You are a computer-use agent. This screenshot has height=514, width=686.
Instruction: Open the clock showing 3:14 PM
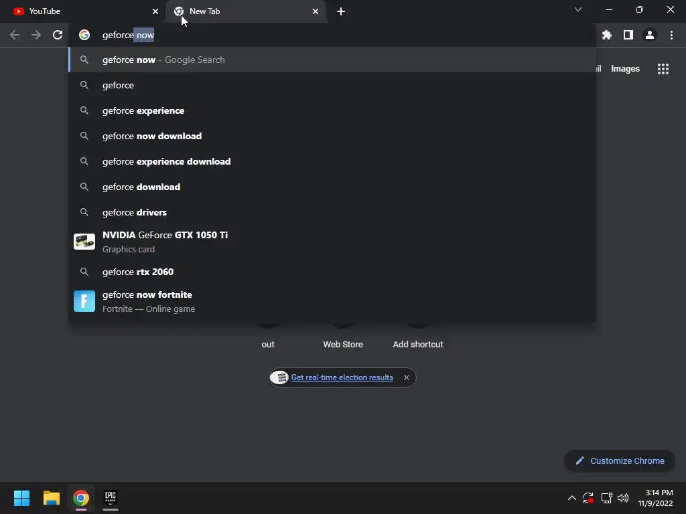pyautogui.click(x=655, y=498)
